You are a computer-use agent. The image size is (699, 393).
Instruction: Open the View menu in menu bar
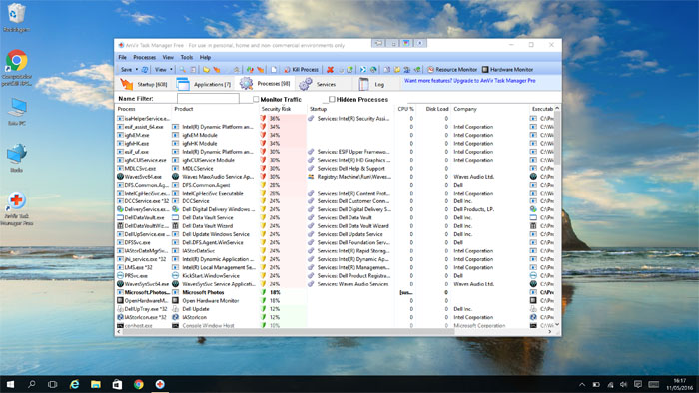(x=168, y=58)
